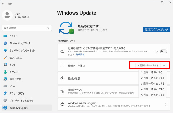The image size is (173, 113).
Task: Select 5 週間一時停止にする option
Action: click(x=153, y=95)
